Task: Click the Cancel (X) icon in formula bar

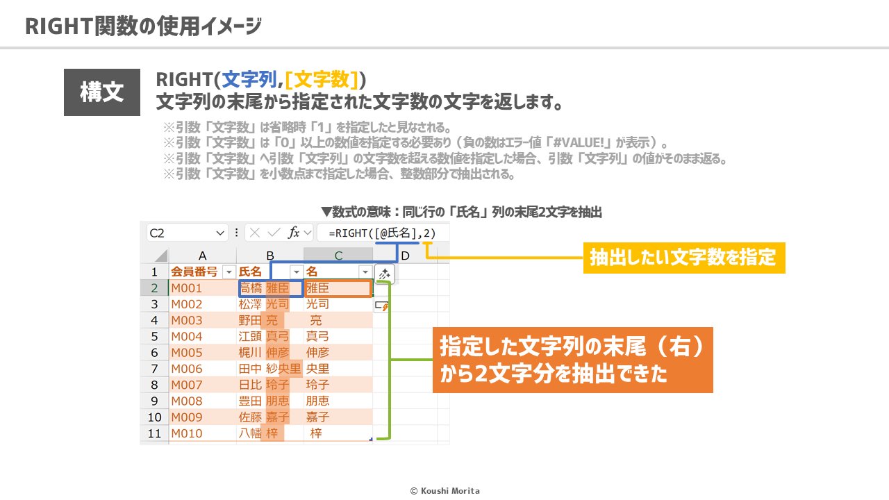Action: tap(256, 233)
